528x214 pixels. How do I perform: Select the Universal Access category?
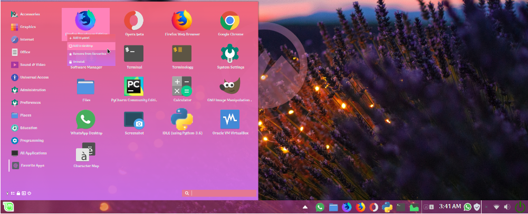pos(30,77)
